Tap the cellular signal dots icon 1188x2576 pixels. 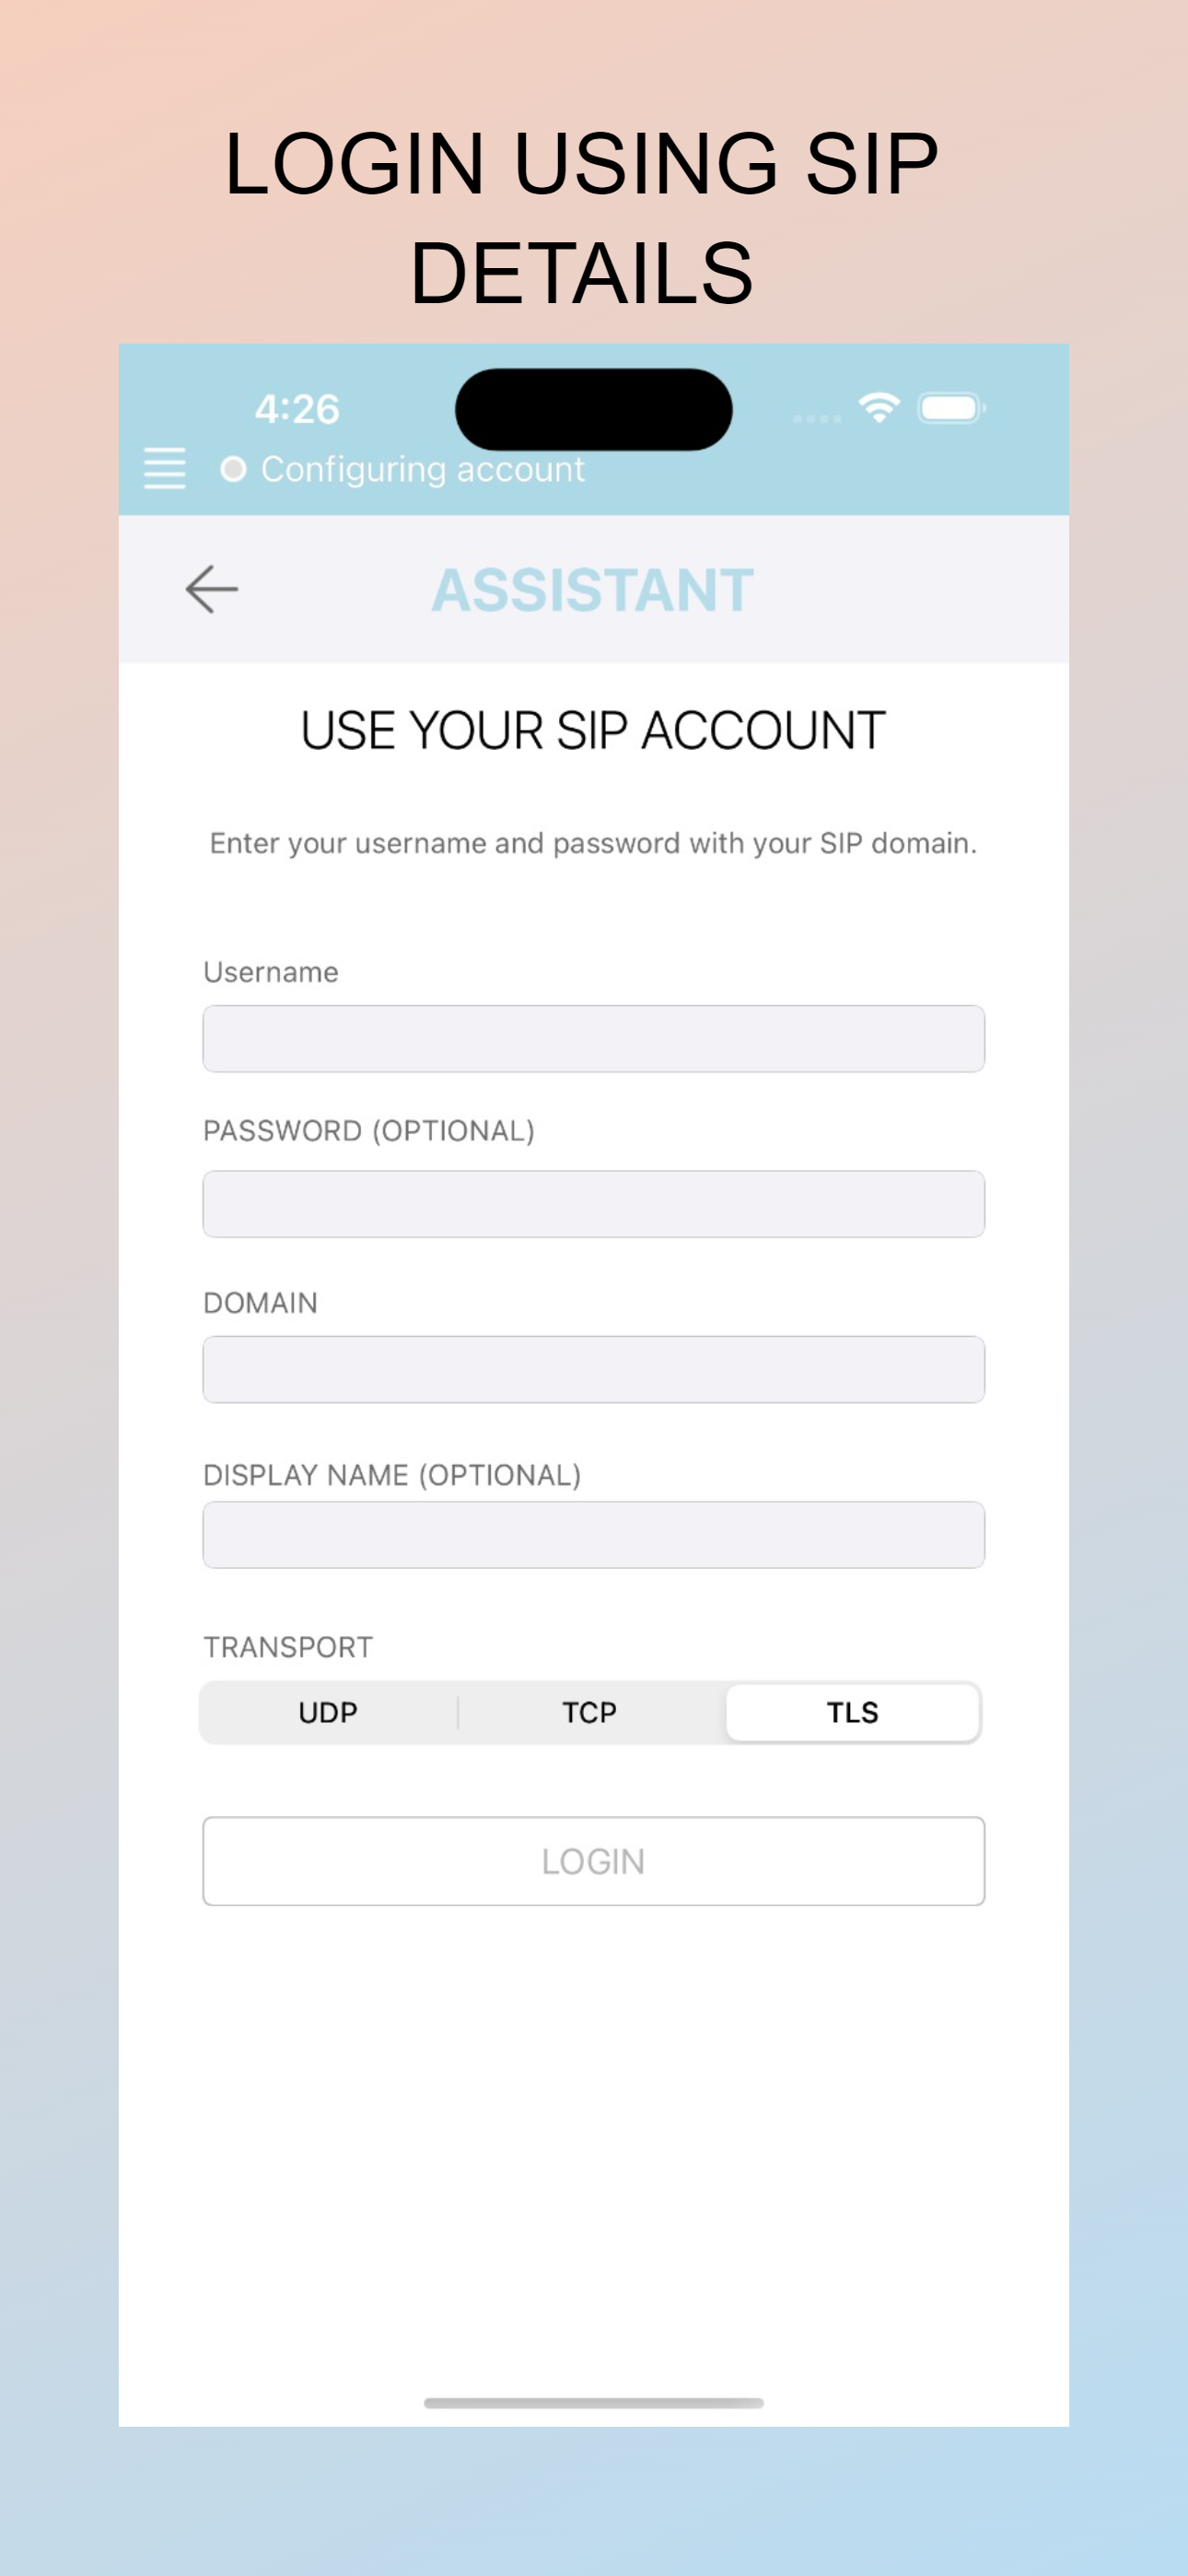point(816,420)
